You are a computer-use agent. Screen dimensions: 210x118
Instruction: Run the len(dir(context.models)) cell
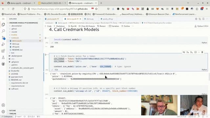point(46,38)
